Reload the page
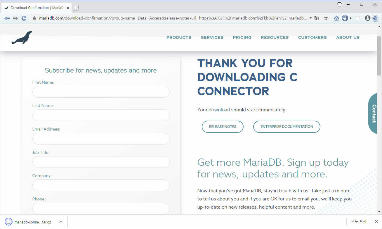 [24, 18]
